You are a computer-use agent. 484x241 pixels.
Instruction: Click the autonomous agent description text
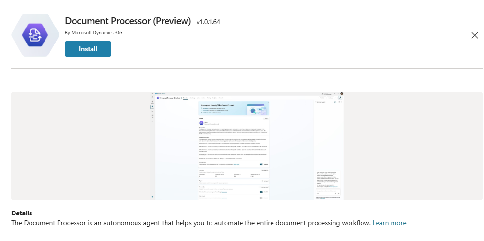coord(191,223)
